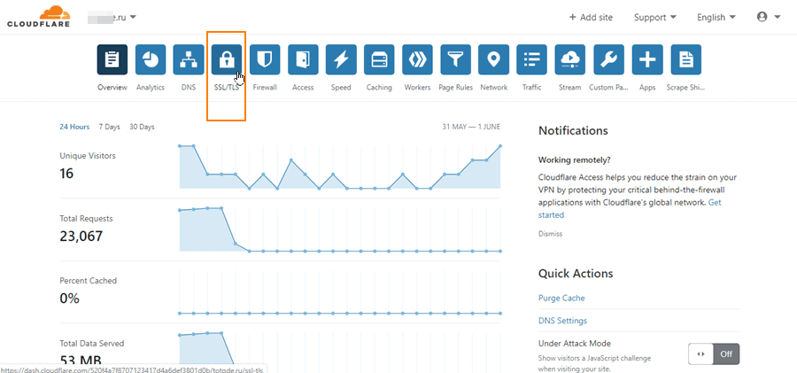Click the Purge Cache link
The width and height of the screenshot is (797, 373).
pos(561,298)
